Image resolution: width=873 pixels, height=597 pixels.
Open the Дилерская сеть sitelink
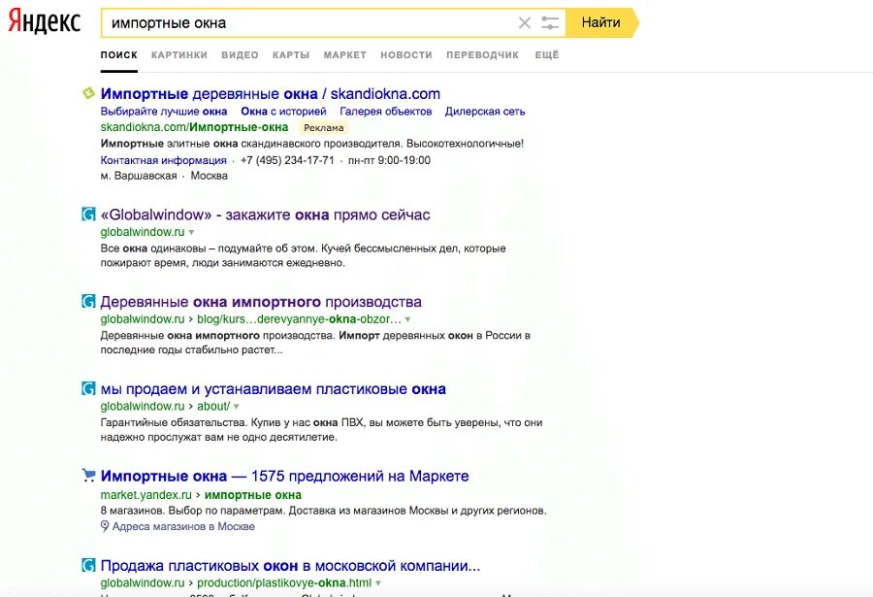tap(485, 111)
